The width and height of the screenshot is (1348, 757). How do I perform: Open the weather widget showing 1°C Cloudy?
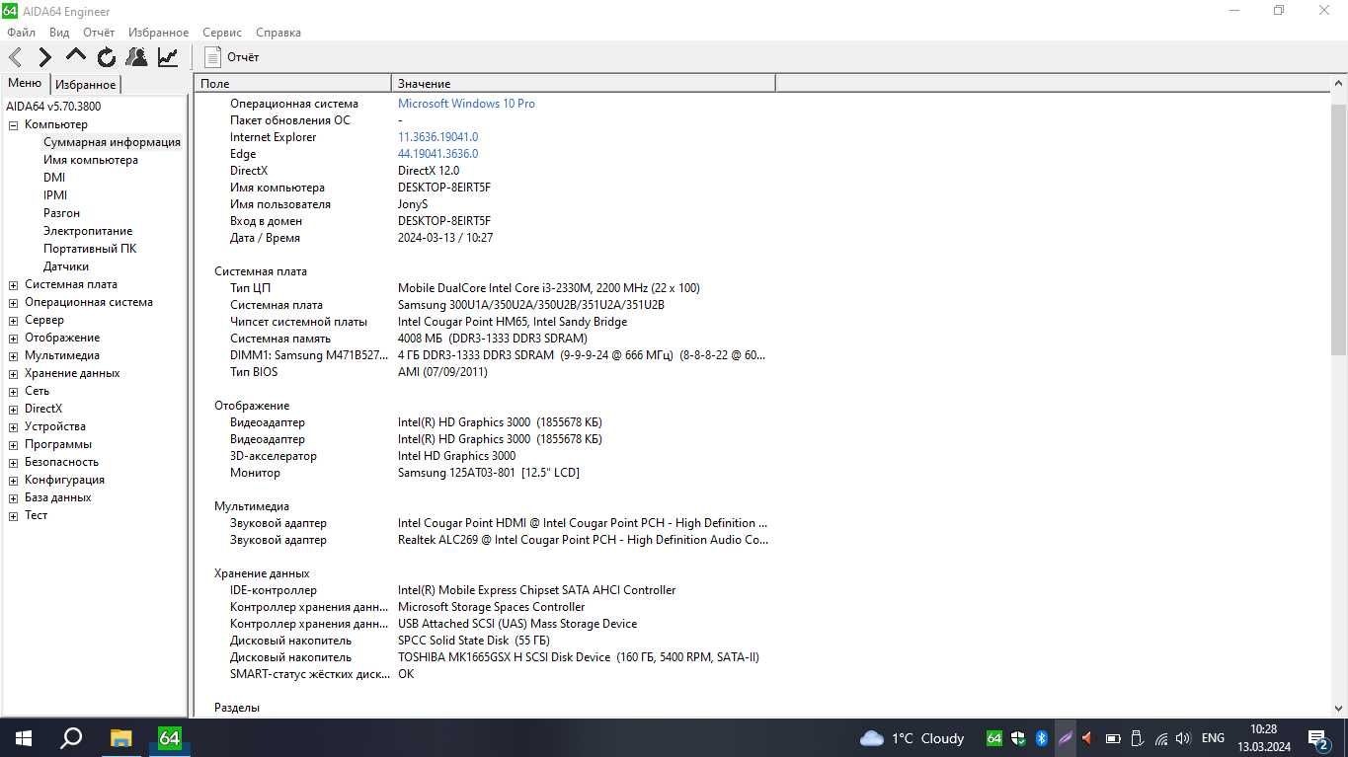pos(912,738)
